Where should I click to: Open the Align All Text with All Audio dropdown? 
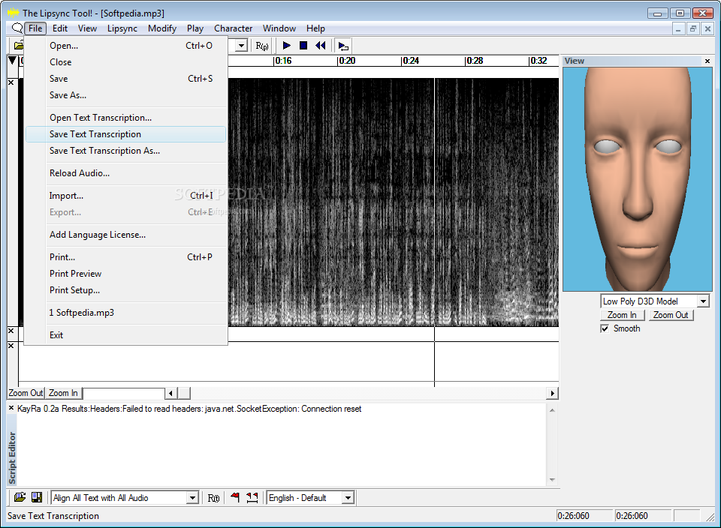(192, 498)
